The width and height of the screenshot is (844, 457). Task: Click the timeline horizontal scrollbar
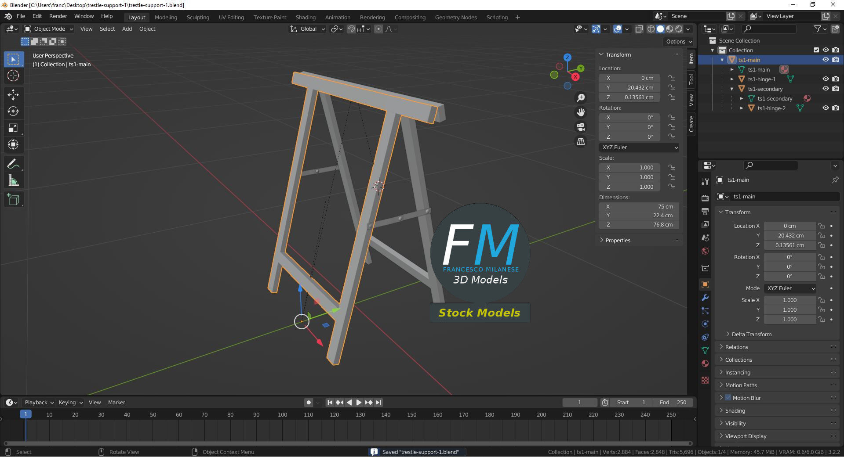(348, 443)
